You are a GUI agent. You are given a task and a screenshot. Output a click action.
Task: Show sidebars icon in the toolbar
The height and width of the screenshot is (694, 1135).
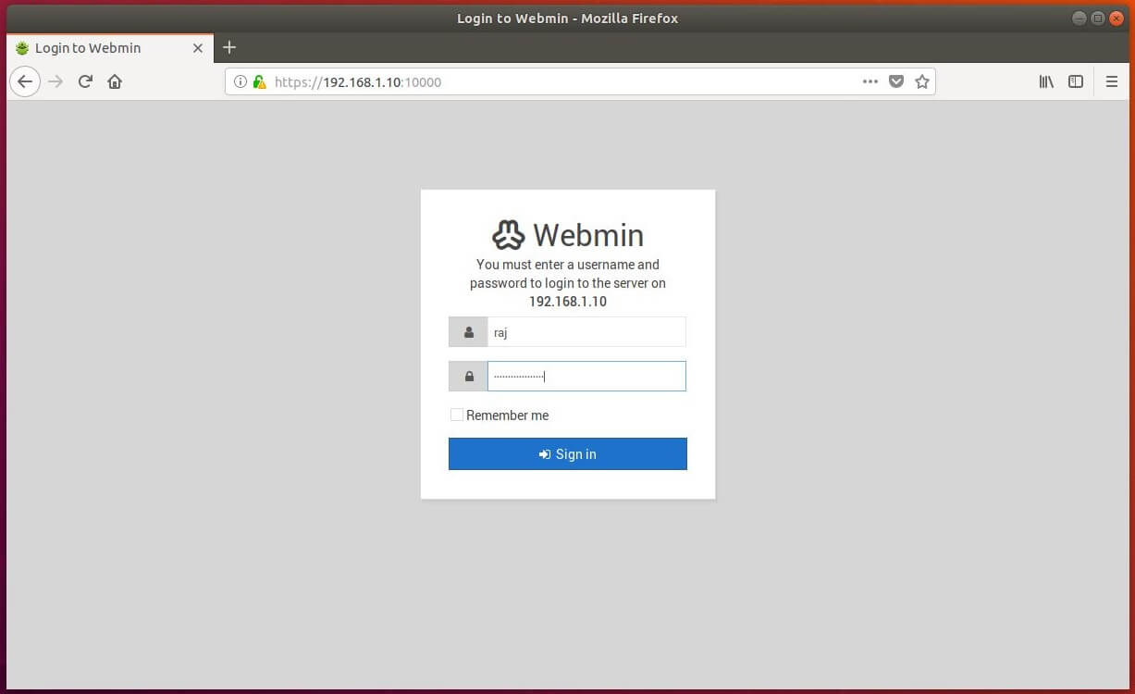tap(1076, 81)
